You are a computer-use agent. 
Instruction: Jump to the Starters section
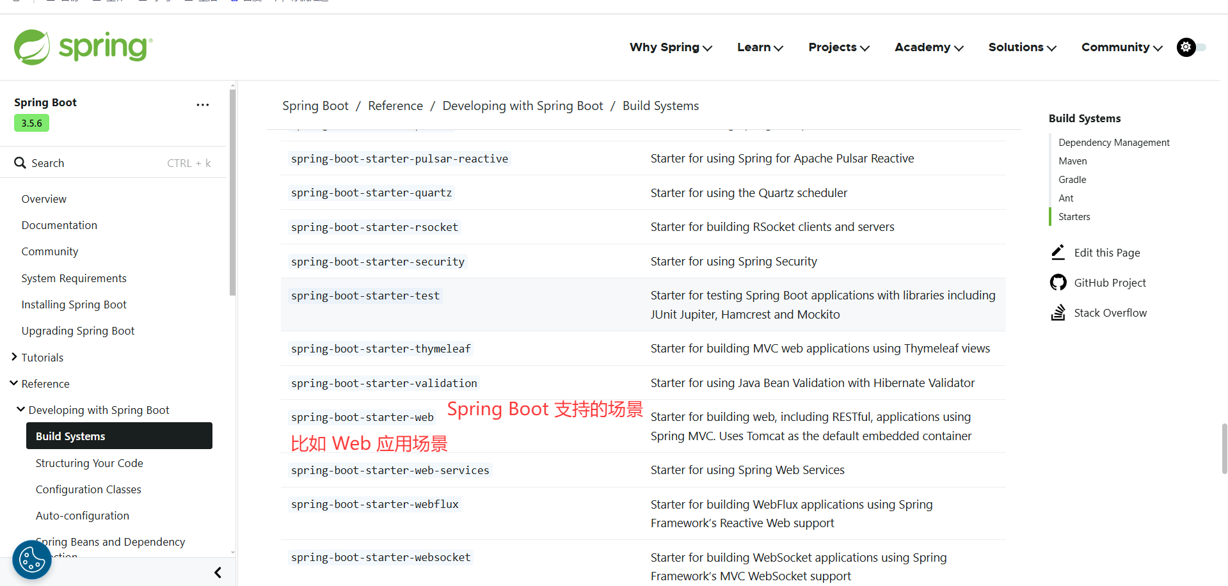(x=1074, y=217)
